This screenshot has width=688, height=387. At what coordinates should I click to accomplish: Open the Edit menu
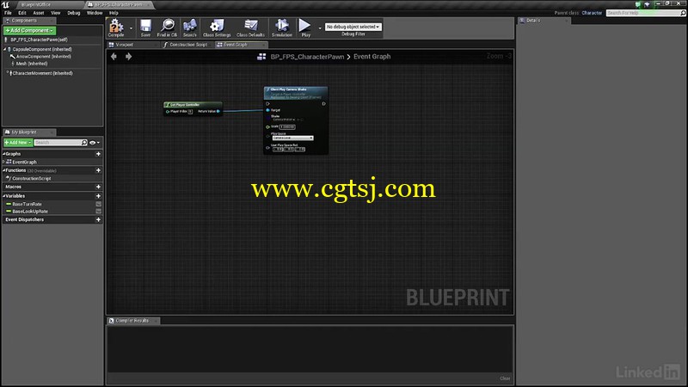pos(22,13)
